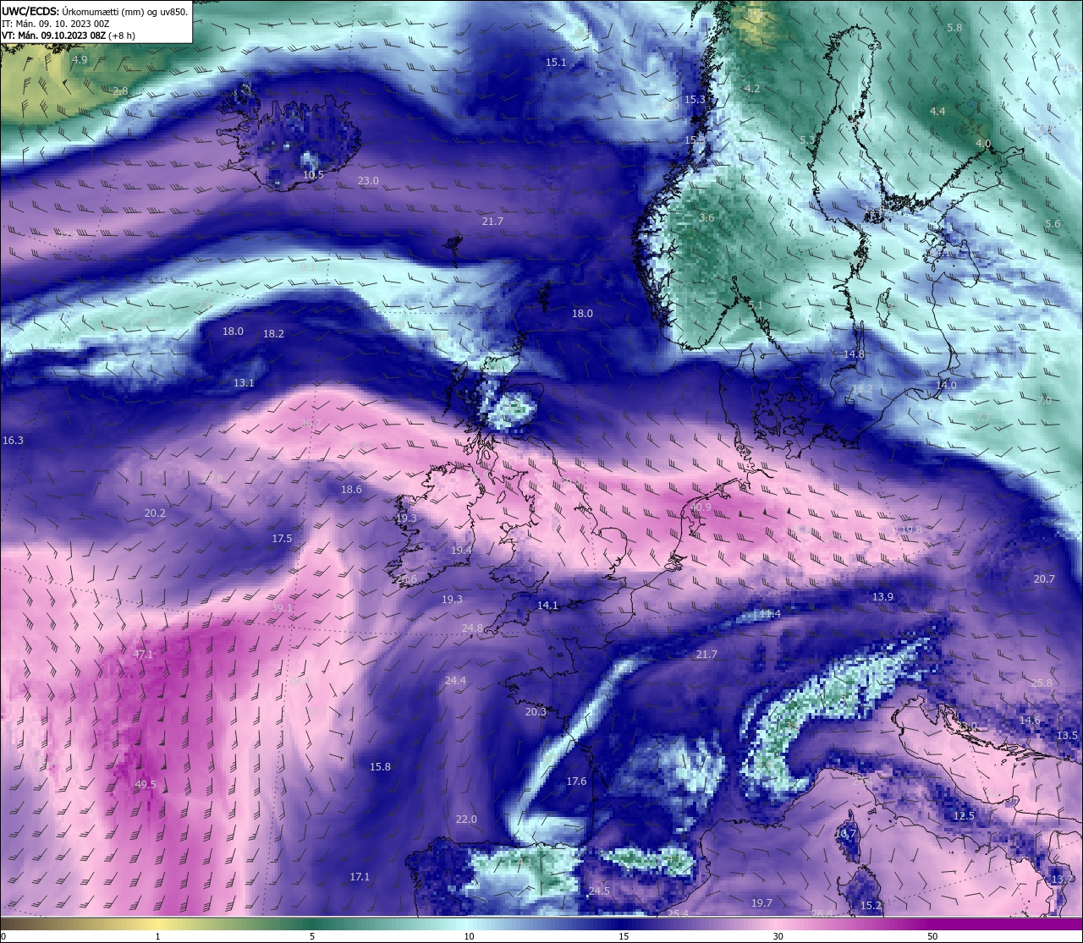1083x943 pixels.
Task: Click the 17.6 value over western France
Action: tap(576, 781)
